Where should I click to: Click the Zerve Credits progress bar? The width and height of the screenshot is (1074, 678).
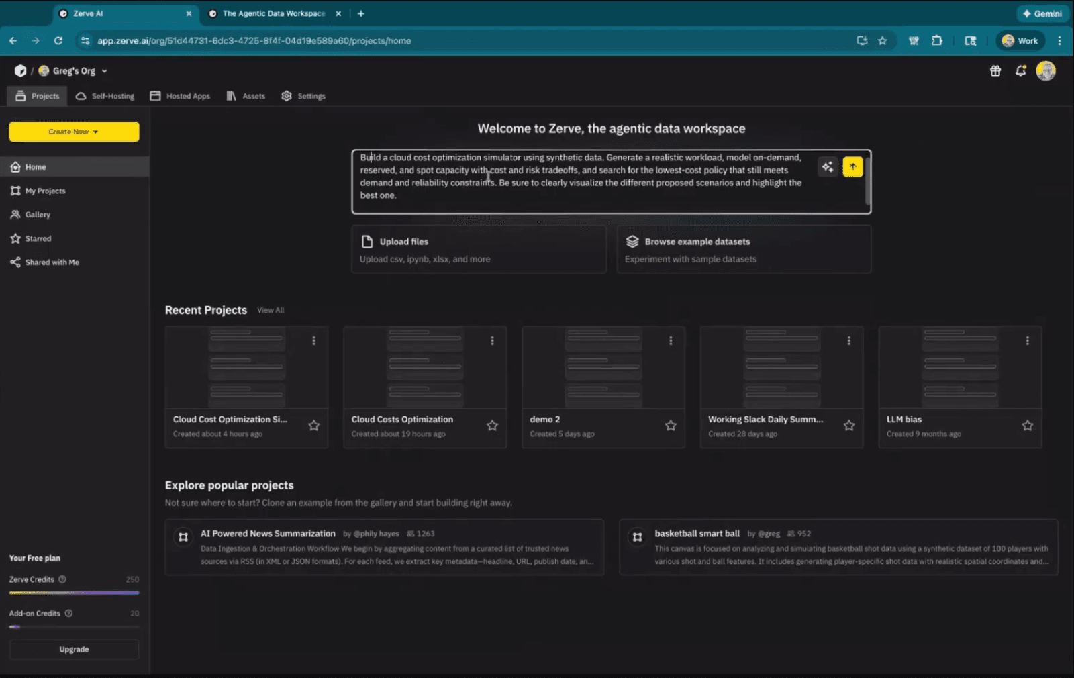pos(74,593)
